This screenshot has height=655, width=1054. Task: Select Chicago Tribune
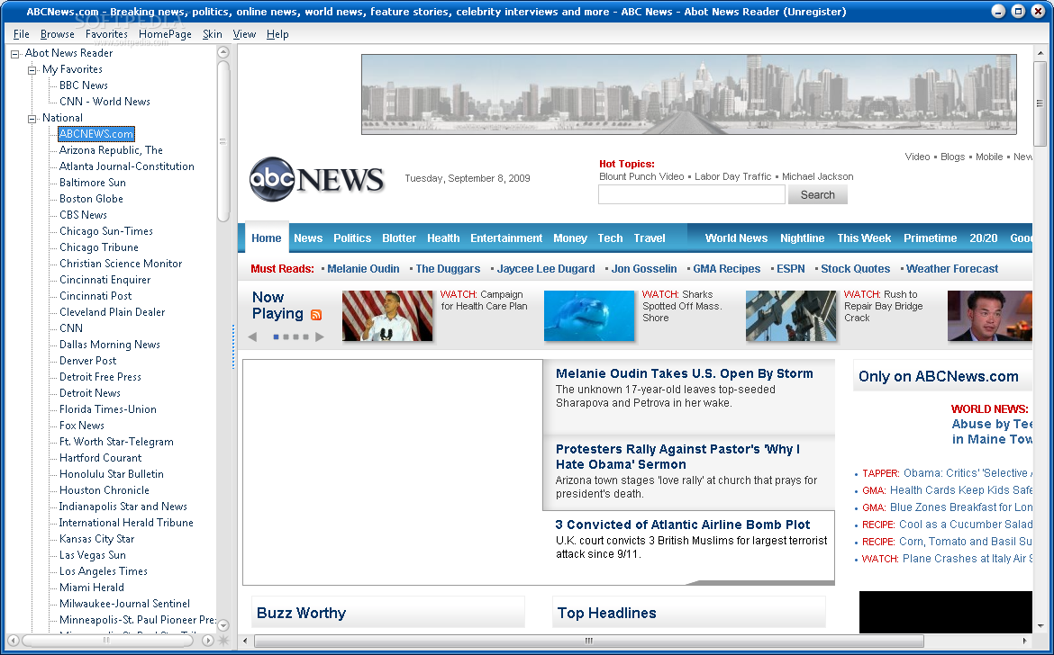coord(99,247)
